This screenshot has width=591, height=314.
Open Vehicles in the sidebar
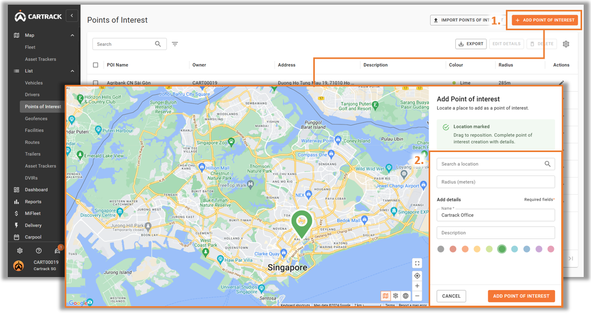click(34, 83)
